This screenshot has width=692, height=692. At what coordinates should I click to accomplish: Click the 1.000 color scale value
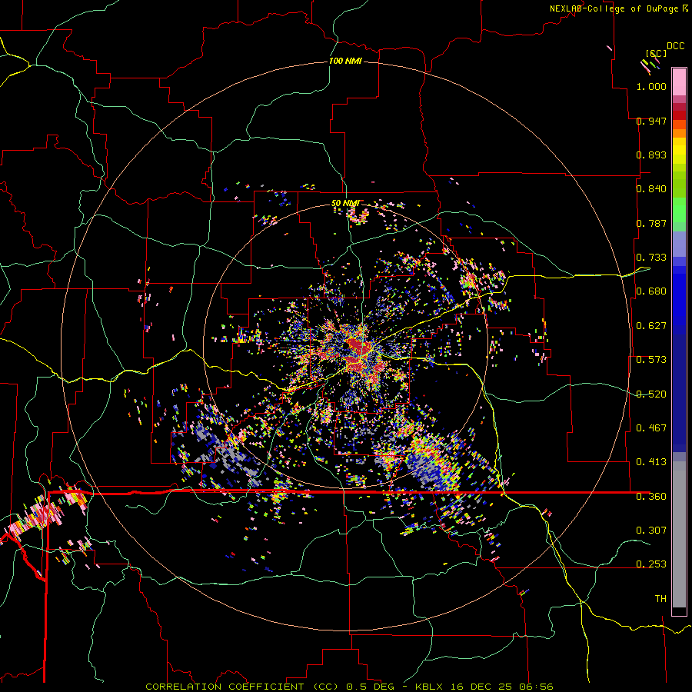(x=651, y=86)
